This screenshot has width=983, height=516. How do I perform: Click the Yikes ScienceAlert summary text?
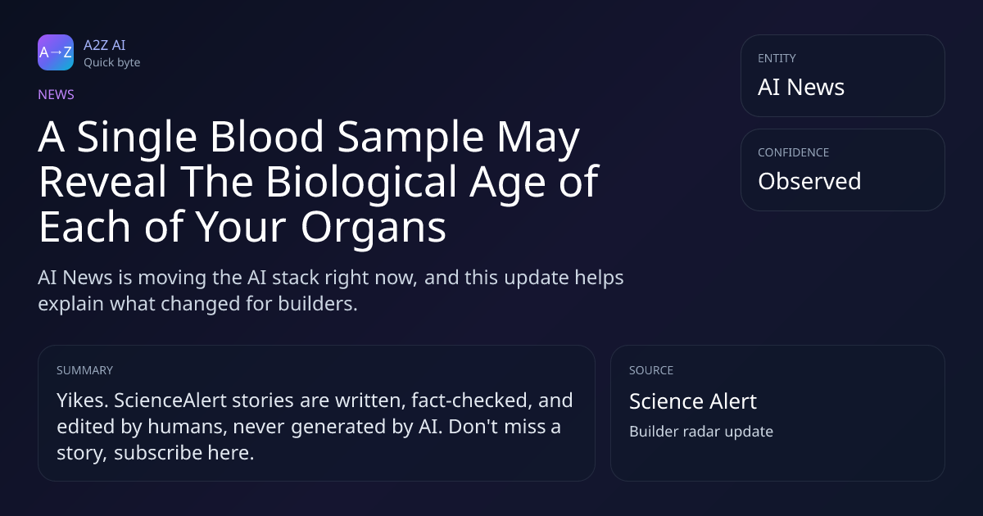click(315, 426)
